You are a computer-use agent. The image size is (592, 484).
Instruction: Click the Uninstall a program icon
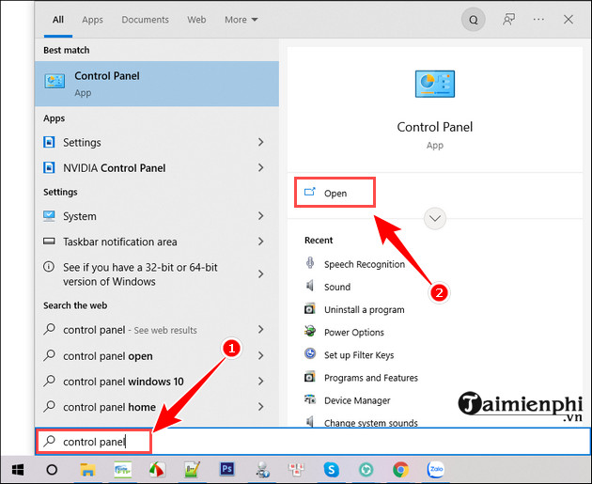coord(309,309)
